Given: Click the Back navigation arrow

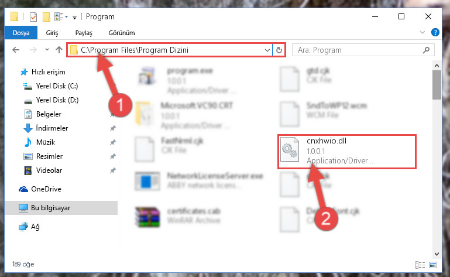Looking at the screenshot, I should tap(16, 50).
